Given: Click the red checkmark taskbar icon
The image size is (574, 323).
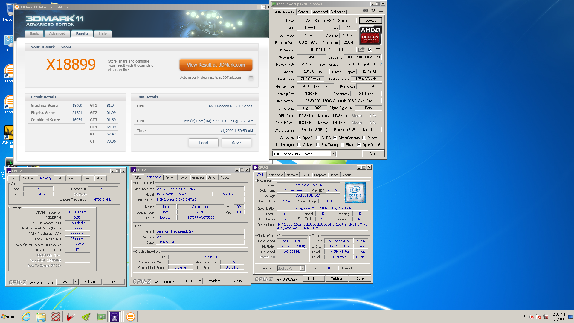Looking at the screenshot, I should point(71,317).
